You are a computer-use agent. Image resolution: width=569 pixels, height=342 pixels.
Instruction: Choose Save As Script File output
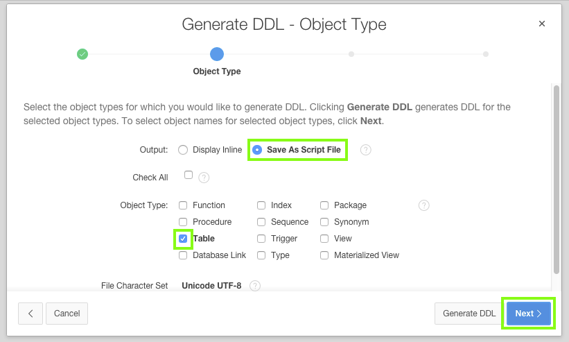257,150
